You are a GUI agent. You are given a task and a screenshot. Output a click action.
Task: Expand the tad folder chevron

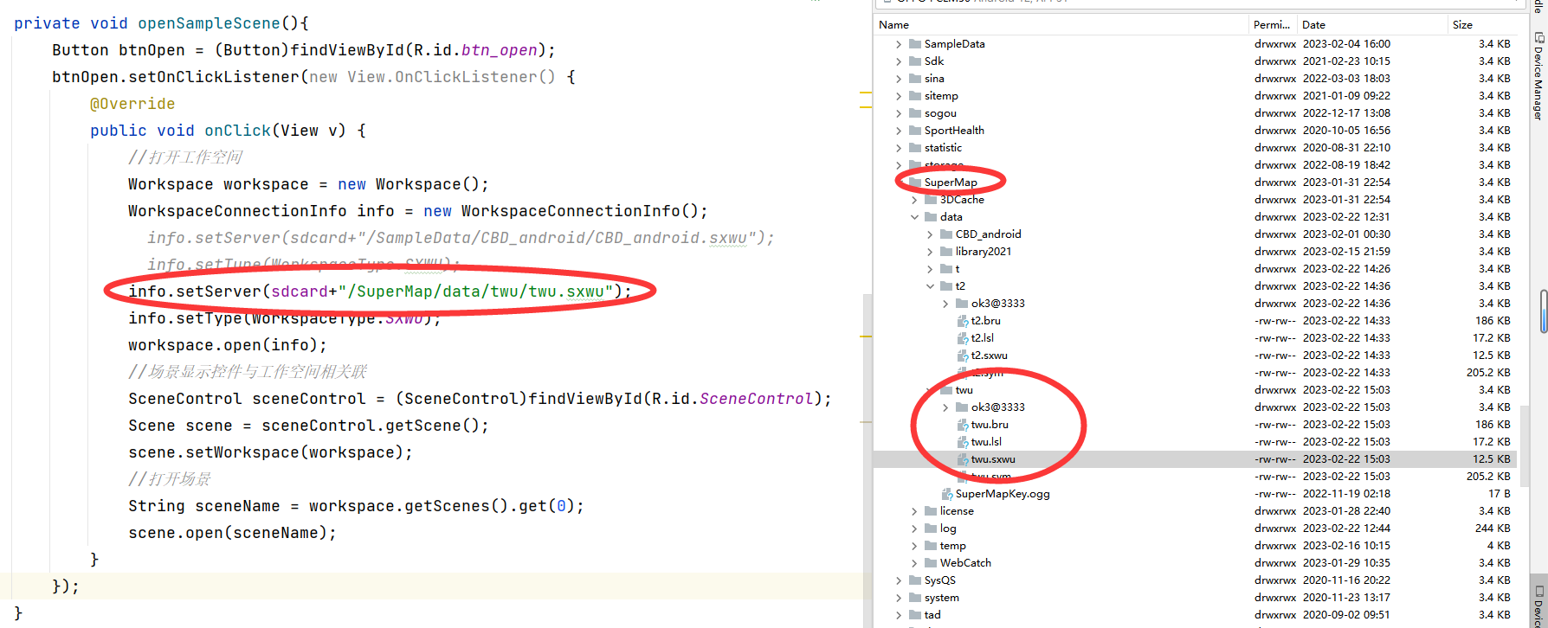pyautogui.click(x=899, y=614)
